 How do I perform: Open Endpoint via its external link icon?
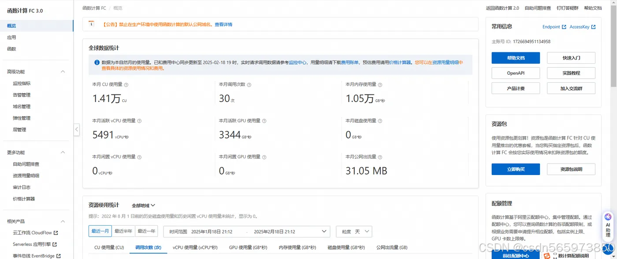(x=565, y=27)
